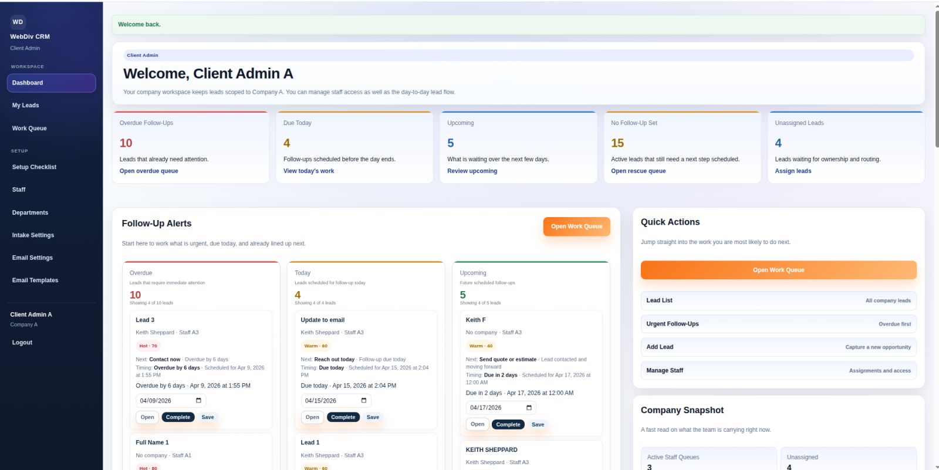The image size is (939, 470).
Task: Select Urgent Follow-Ups quick action
Action: pyautogui.click(x=778, y=324)
